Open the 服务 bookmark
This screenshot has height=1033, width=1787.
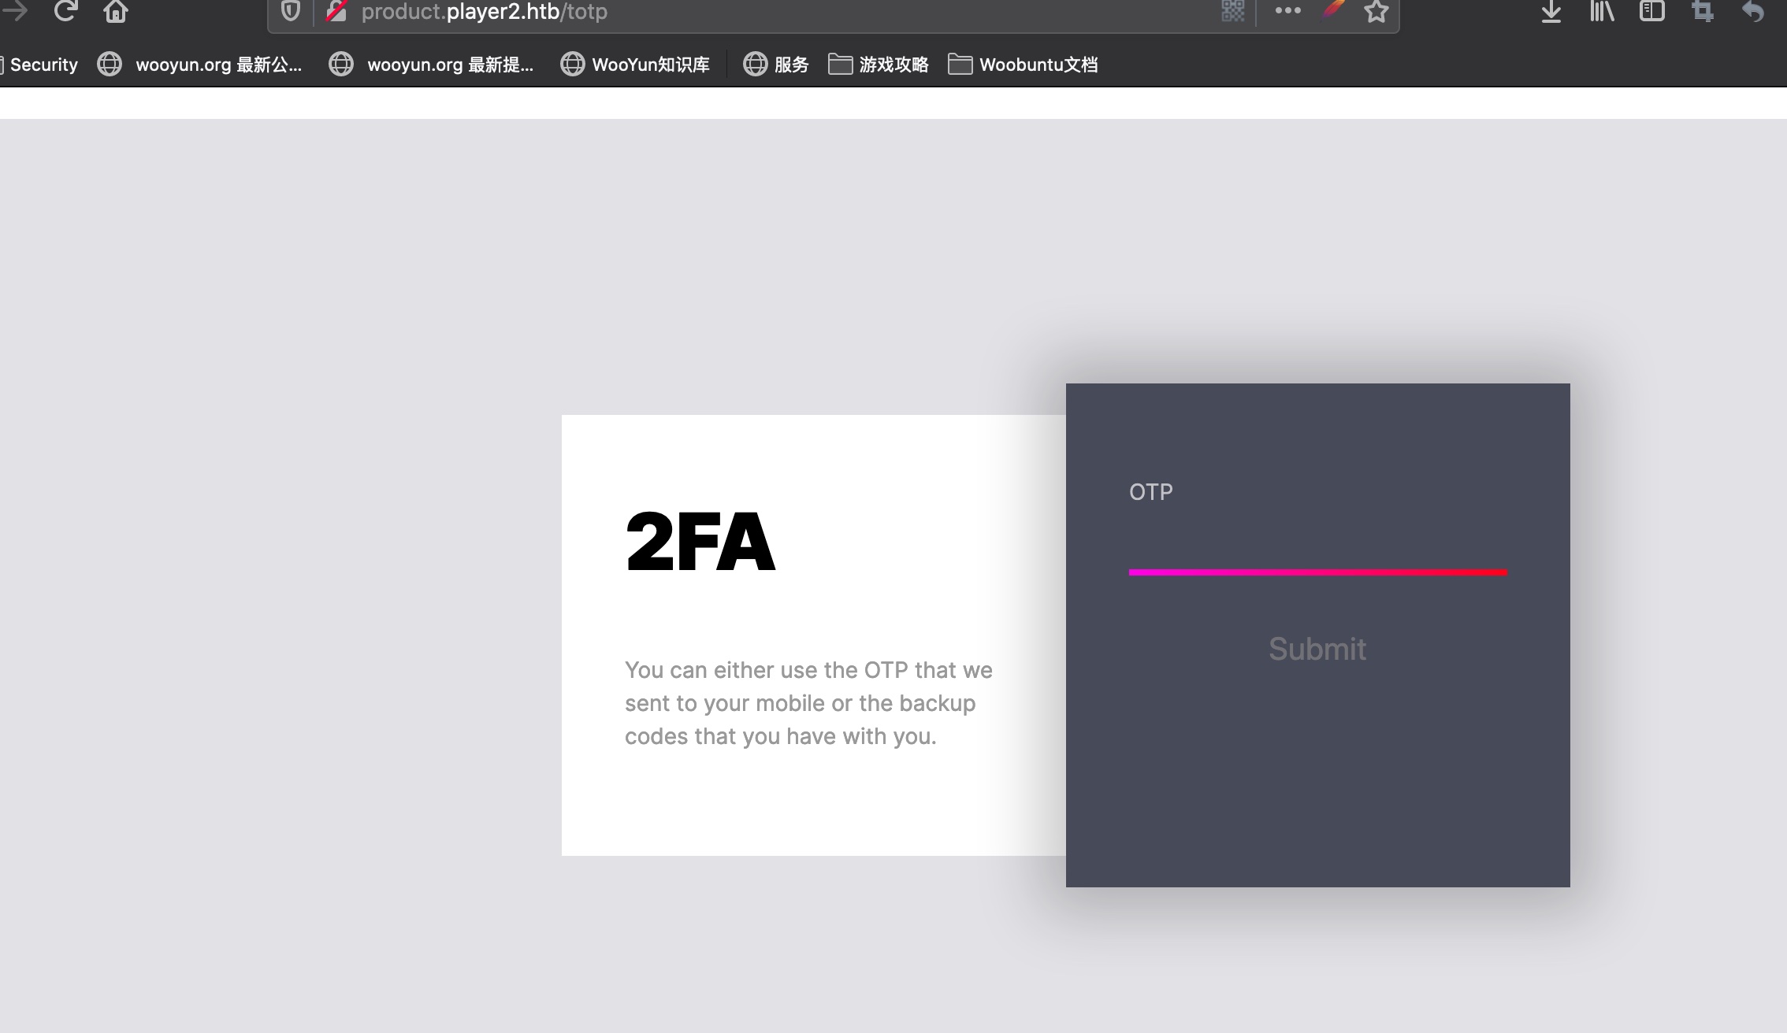(776, 65)
